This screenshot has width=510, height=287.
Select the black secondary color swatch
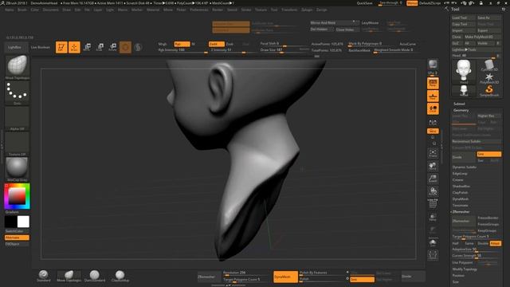pos(10,222)
